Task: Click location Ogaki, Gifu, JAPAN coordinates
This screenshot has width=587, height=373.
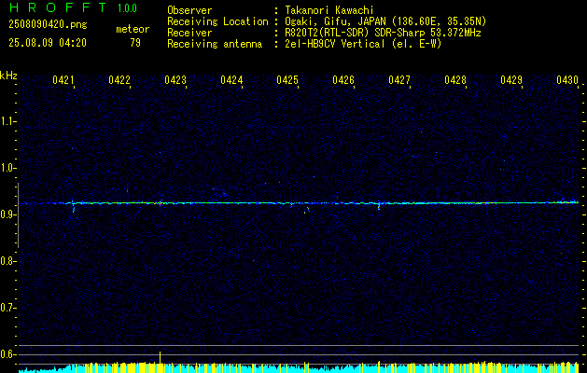Action: pos(385,21)
